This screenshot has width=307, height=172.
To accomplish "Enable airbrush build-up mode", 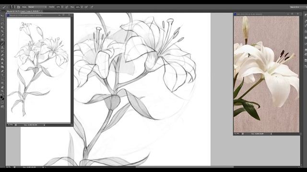I will coord(86,7).
